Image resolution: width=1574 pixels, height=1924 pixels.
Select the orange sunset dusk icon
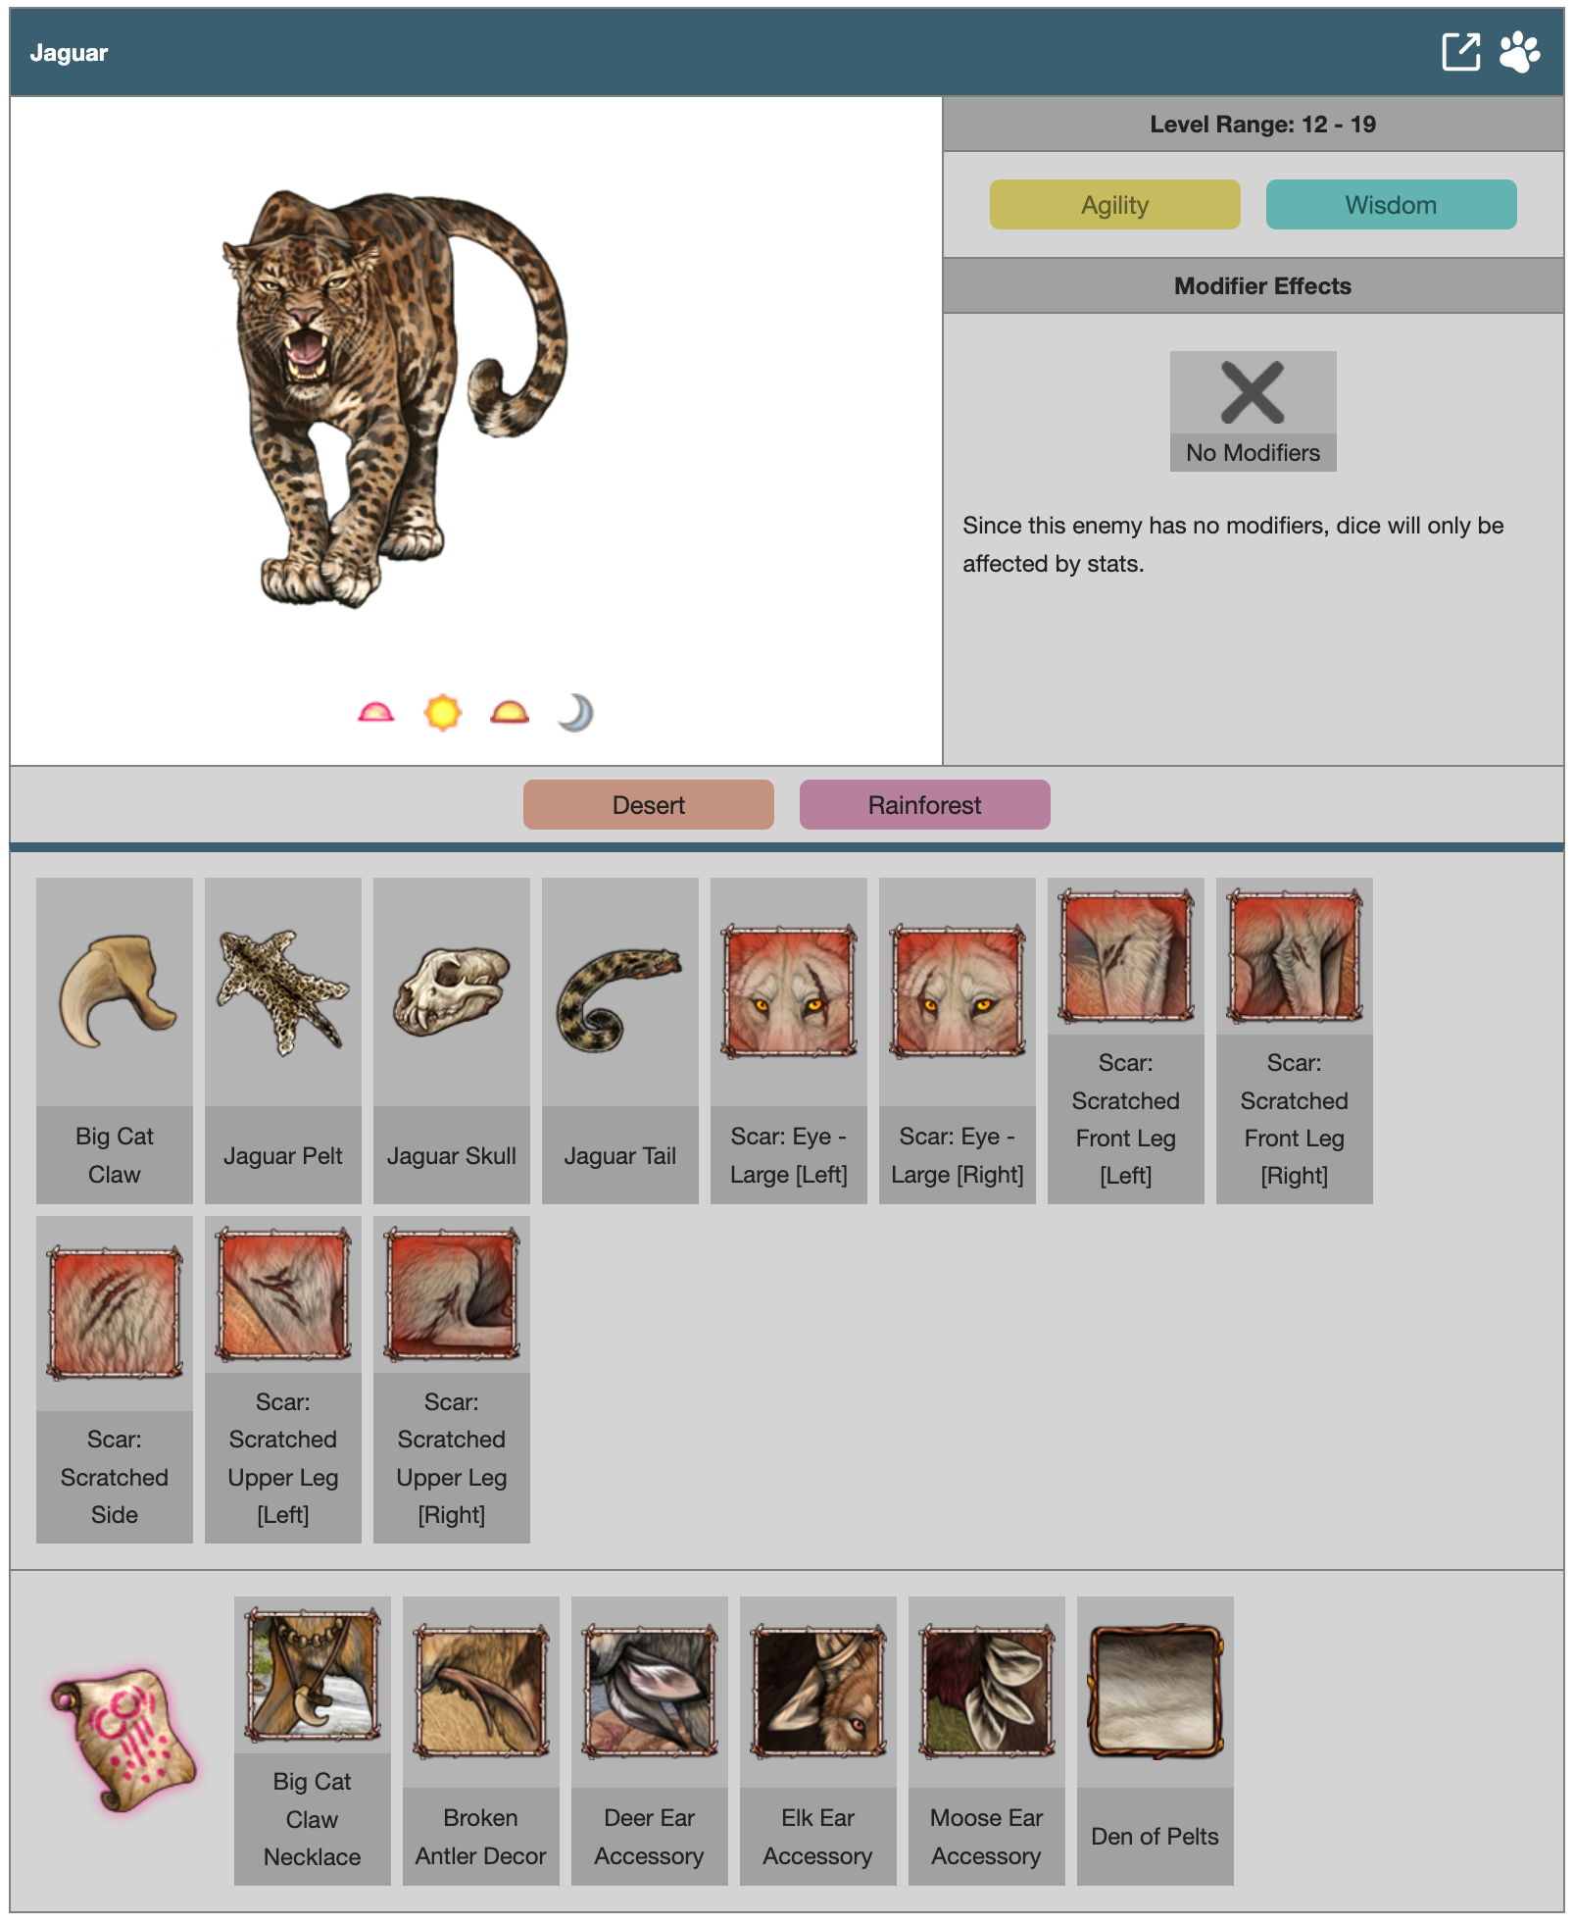click(509, 713)
